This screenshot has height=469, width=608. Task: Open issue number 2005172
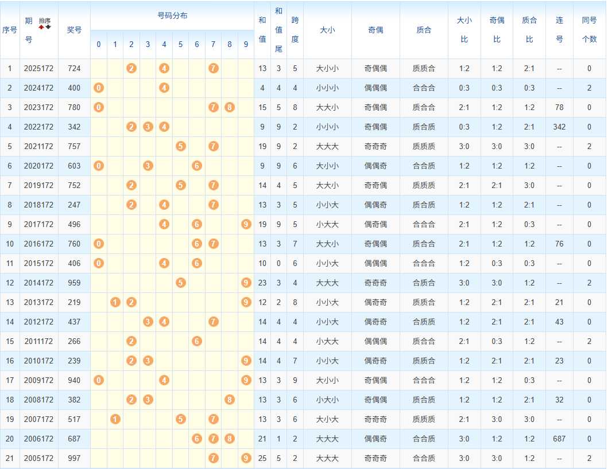(x=39, y=458)
